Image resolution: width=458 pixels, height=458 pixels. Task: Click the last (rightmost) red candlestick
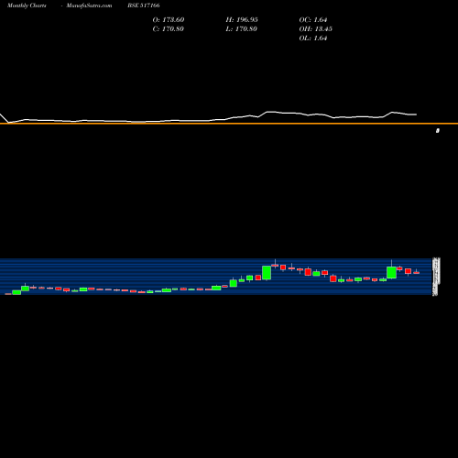click(417, 272)
